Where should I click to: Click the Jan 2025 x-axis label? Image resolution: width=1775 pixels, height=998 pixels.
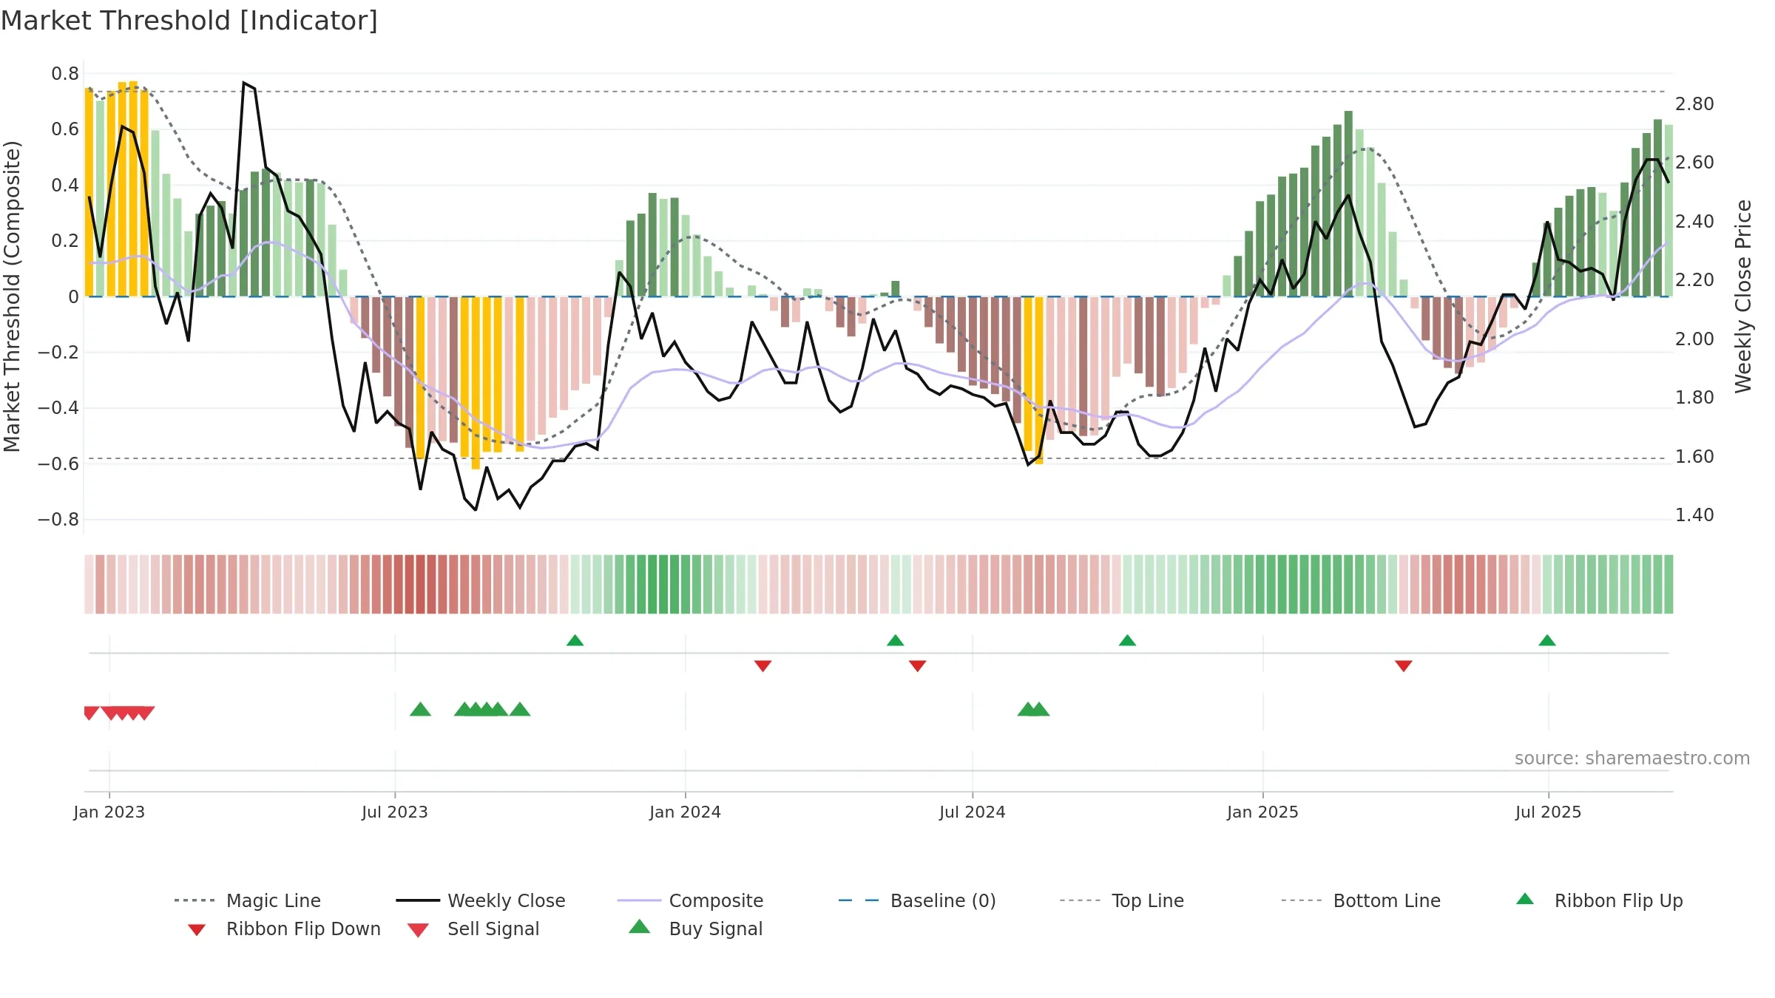(1262, 812)
